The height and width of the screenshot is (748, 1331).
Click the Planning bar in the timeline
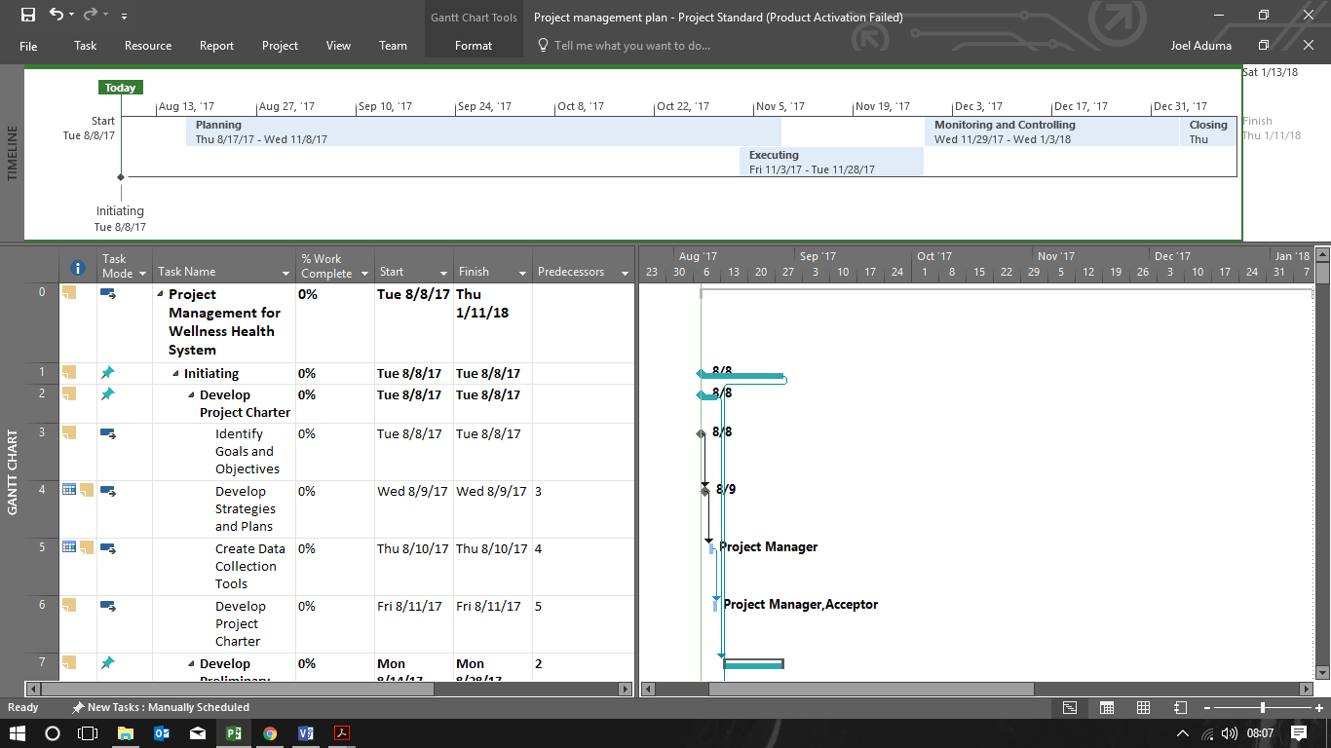[x=482, y=131]
